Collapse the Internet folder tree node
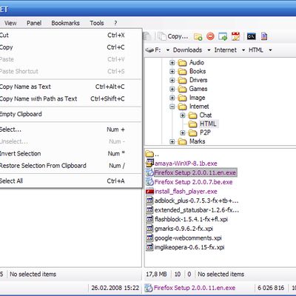Image resolution: width=296 pixels, height=296 pixels. click(172, 107)
